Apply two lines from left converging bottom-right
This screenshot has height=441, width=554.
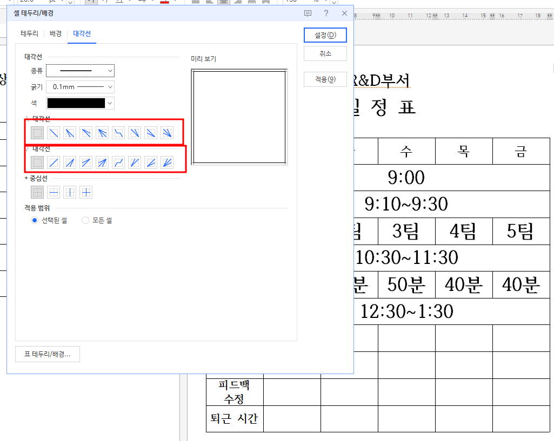click(x=151, y=133)
